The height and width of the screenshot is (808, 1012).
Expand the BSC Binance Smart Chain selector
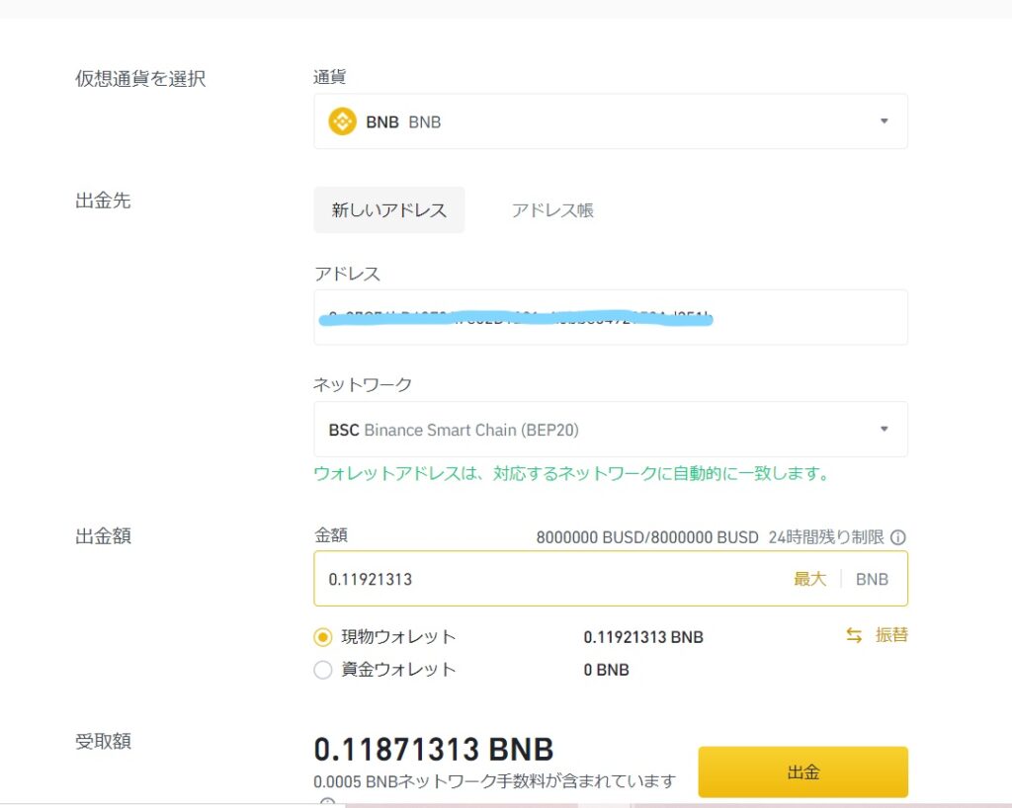coord(611,430)
